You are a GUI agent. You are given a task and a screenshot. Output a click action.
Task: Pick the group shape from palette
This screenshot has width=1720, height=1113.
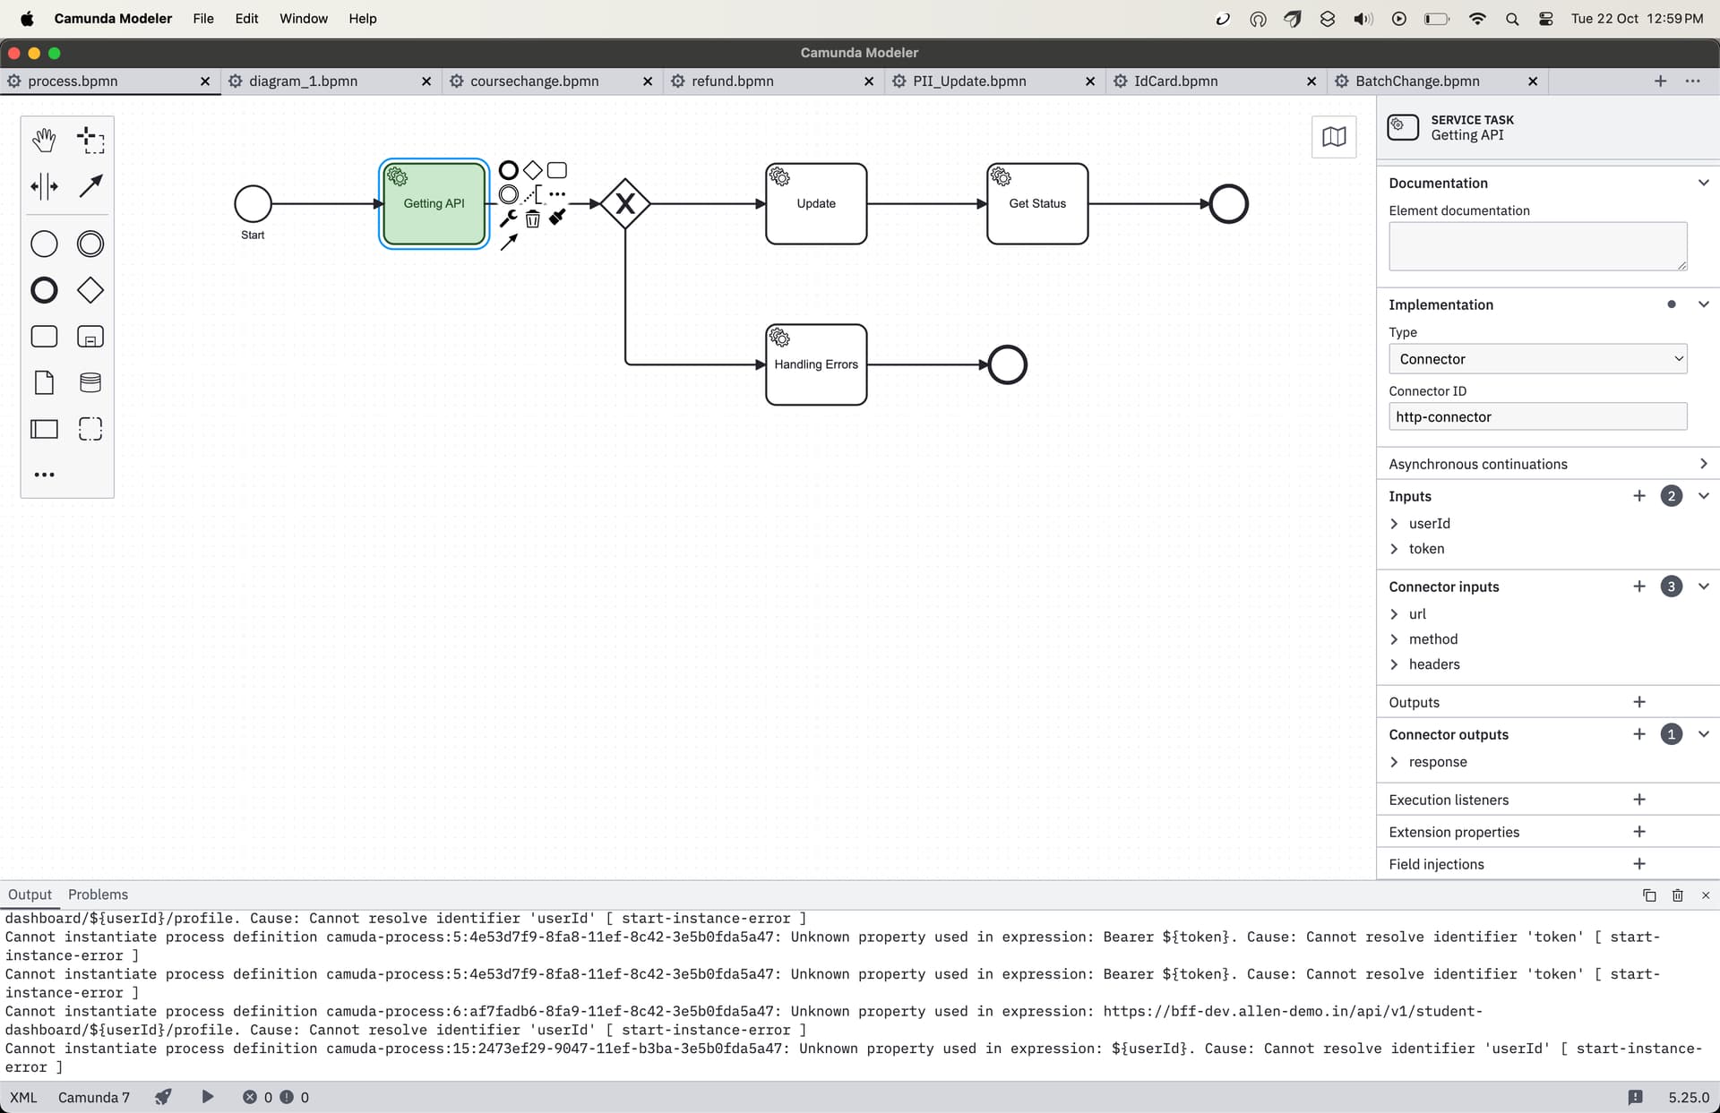90,429
